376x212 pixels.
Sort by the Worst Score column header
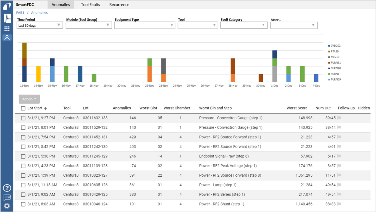(297, 108)
